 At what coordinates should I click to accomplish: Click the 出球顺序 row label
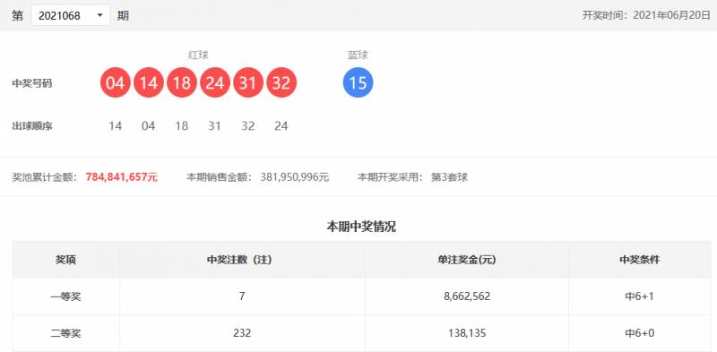pyautogui.click(x=32, y=126)
